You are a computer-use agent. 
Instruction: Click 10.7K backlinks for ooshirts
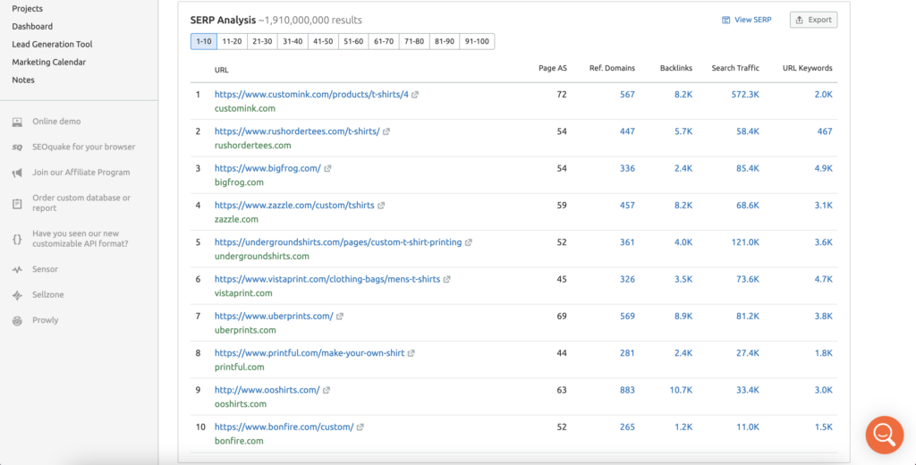click(681, 390)
